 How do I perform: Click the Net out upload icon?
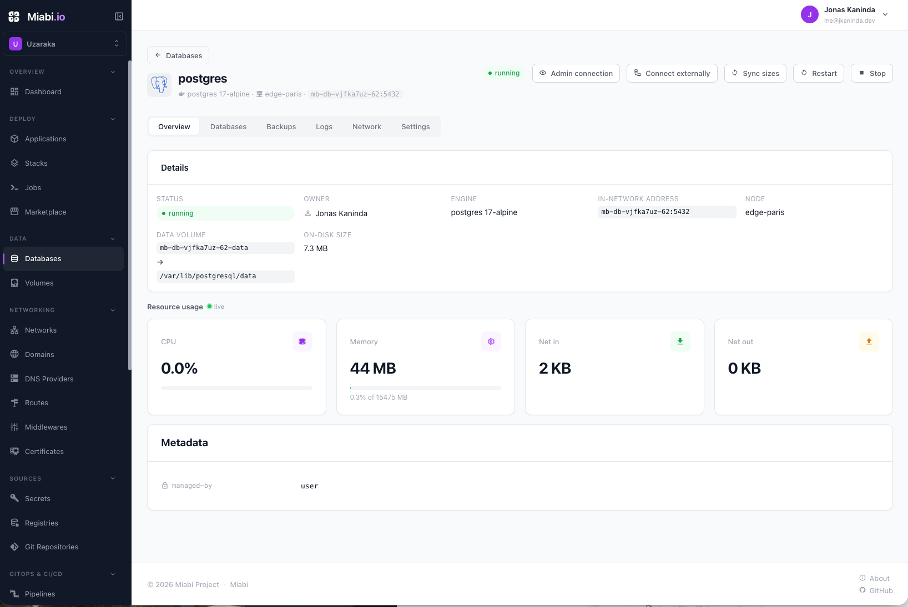click(x=869, y=341)
